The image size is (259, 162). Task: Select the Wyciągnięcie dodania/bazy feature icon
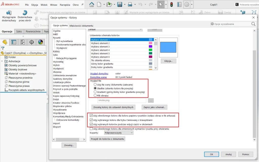pos(9,13)
